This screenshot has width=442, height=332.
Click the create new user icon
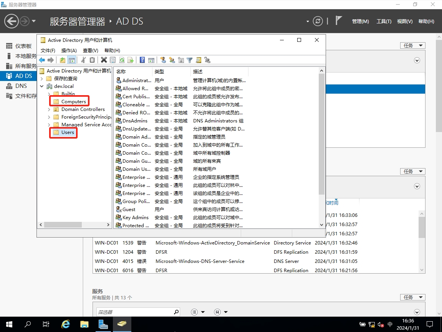click(x=163, y=60)
